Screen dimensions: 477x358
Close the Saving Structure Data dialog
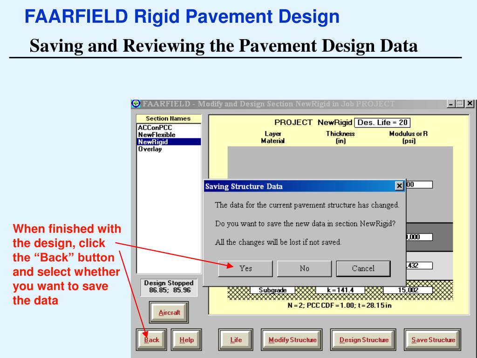399,186
